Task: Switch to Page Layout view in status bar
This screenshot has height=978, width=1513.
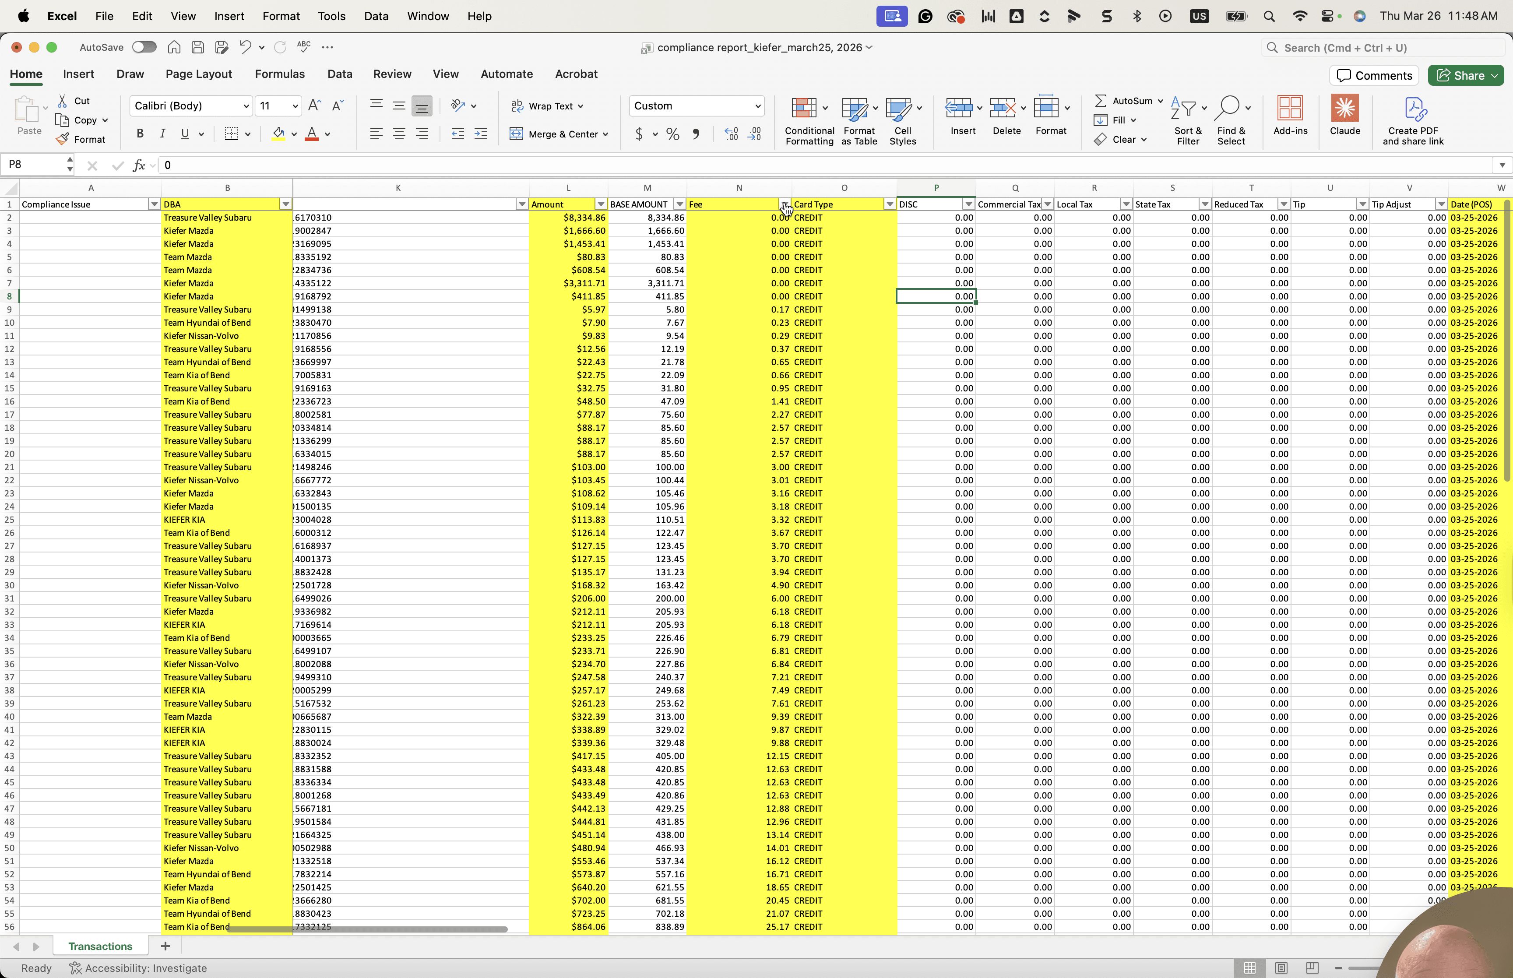Action: click(x=1281, y=968)
